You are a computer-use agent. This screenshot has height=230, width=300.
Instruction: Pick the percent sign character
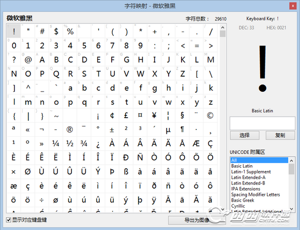click(x=70, y=32)
